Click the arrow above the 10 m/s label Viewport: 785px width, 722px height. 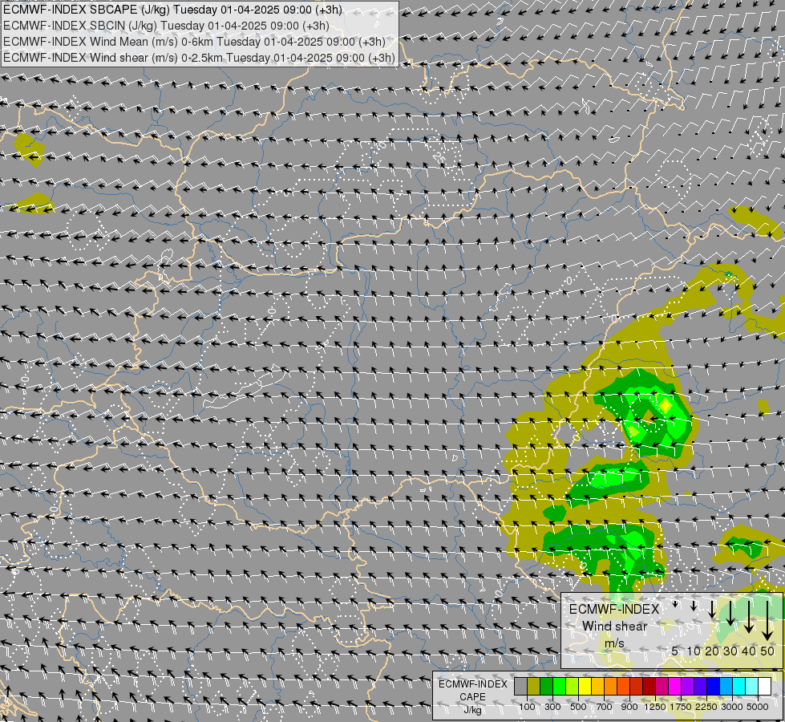click(694, 606)
